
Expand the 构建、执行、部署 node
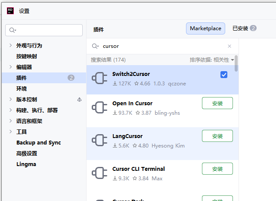click(x=11, y=110)
